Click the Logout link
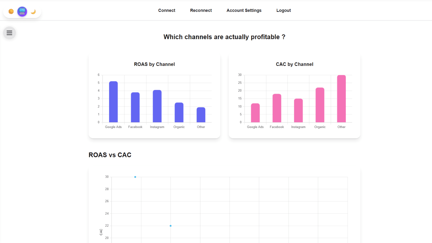432x243 pixels. coord(283,11)
